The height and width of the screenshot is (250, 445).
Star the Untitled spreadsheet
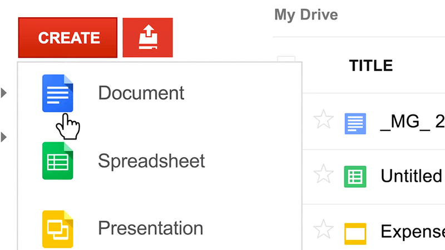tap(324, 173)
